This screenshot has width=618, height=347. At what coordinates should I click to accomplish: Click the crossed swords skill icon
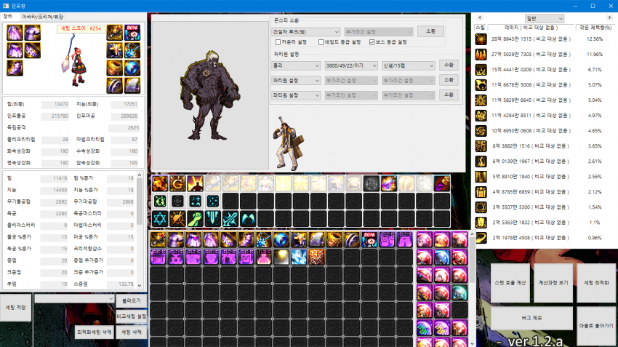(x=229, y=218)
